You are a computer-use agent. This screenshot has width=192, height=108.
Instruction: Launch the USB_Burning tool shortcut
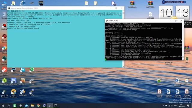(22, 82)
